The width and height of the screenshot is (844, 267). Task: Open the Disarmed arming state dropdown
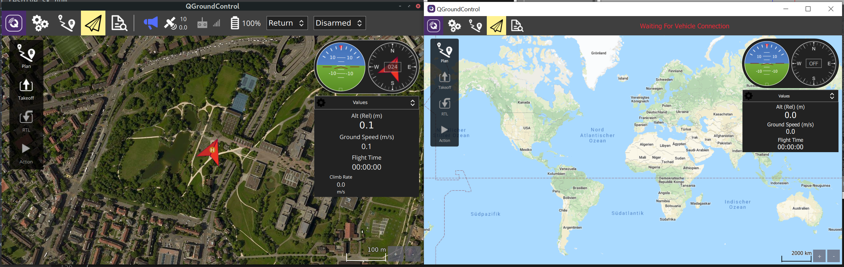click(x=339, y=23)
